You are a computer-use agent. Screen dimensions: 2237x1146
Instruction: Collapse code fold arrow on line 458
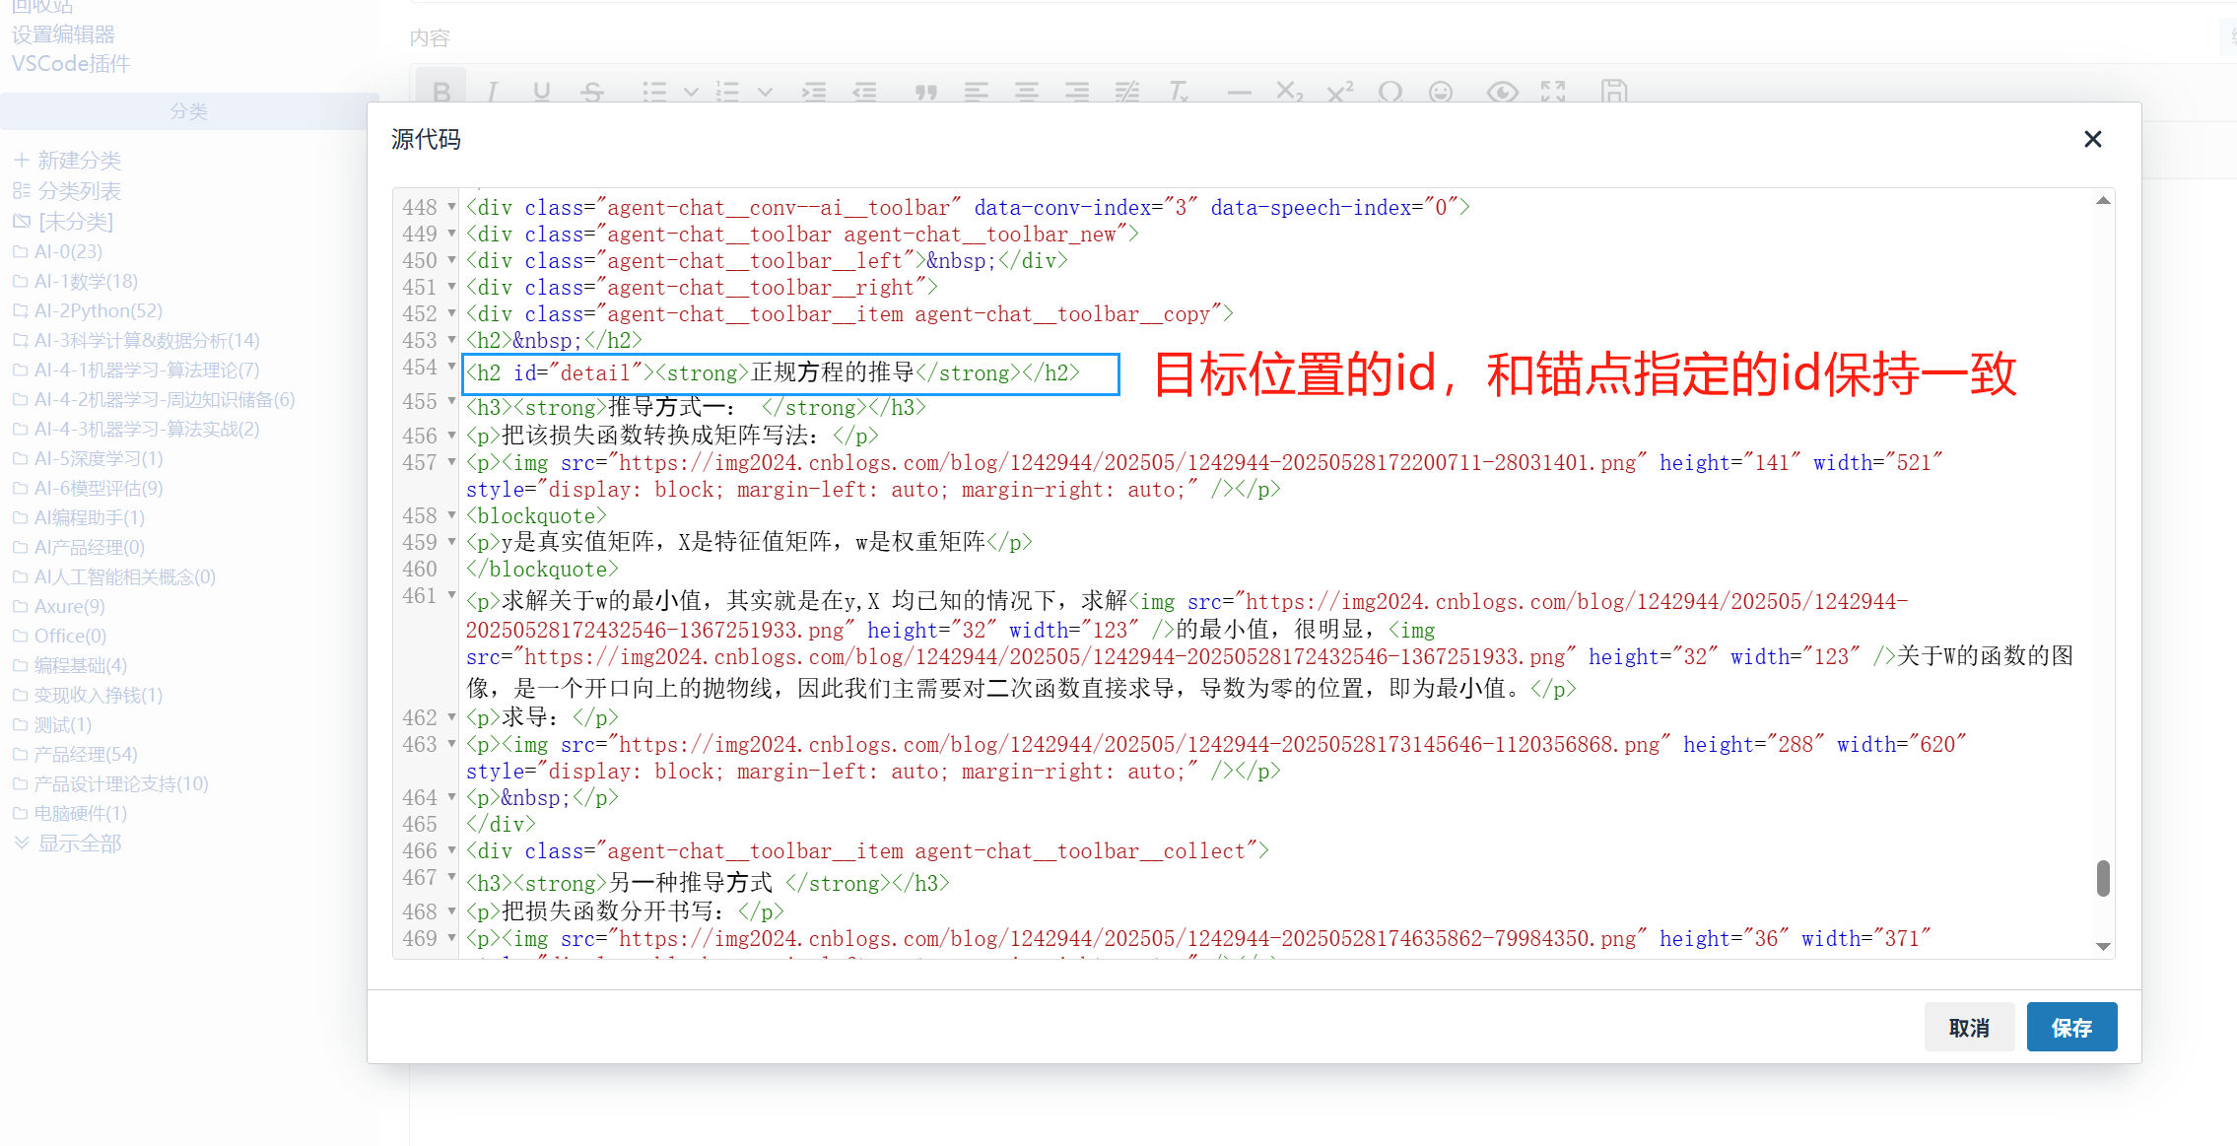452,515
